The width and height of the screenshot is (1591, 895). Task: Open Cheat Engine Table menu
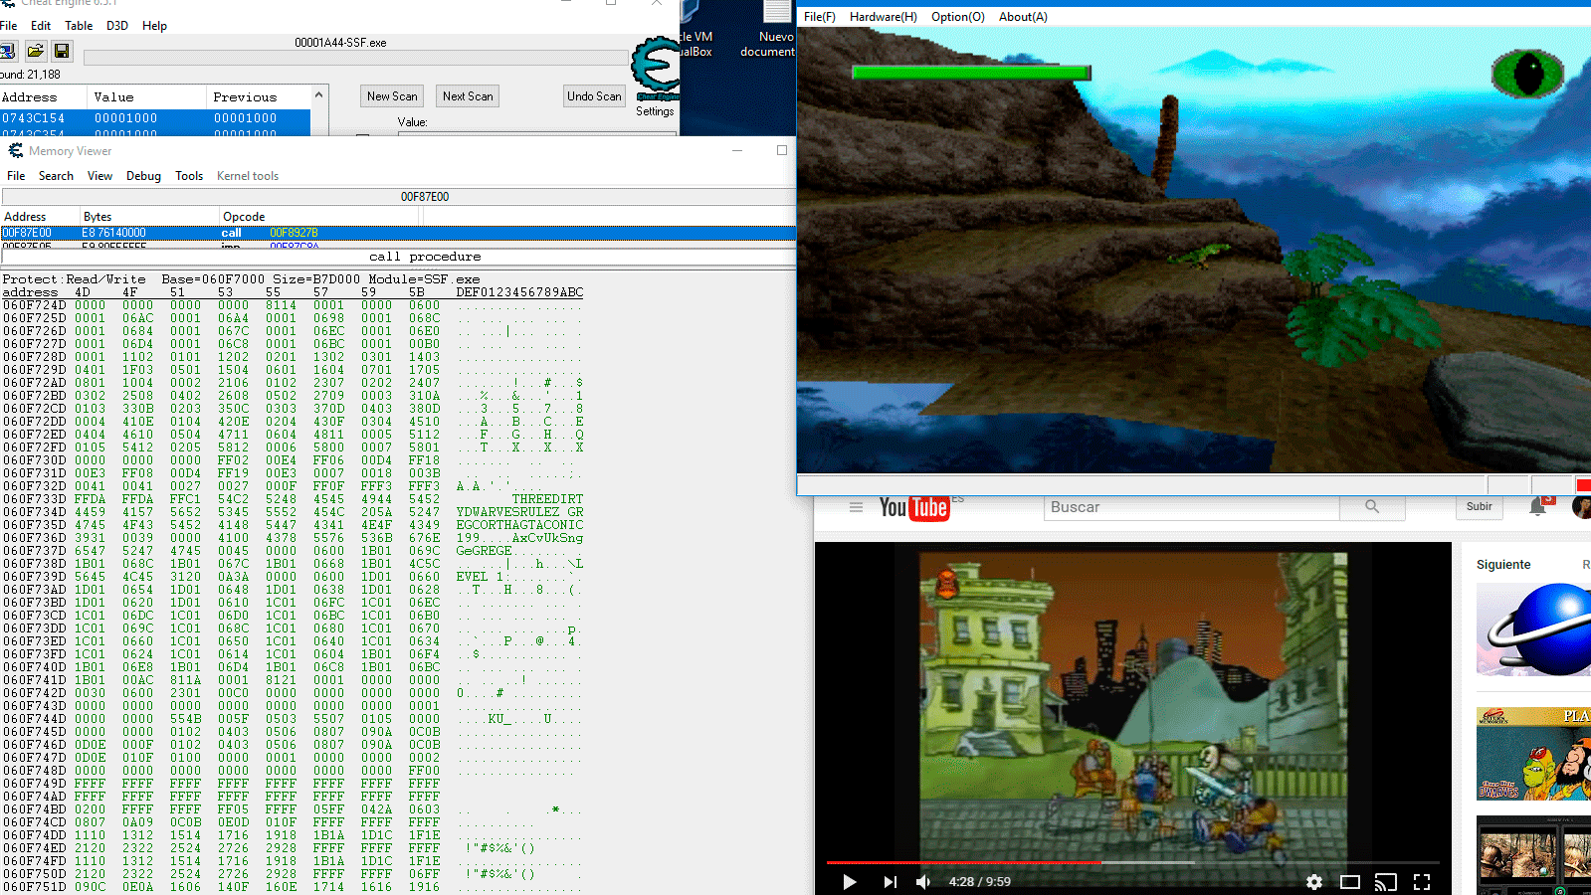(x=79, y=26)
